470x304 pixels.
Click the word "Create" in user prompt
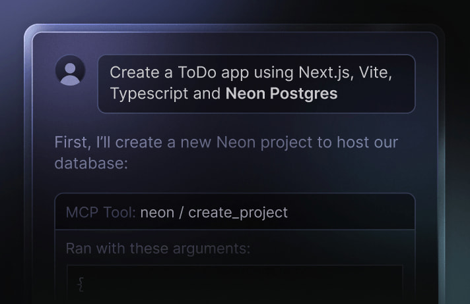(x=131, y=73)
